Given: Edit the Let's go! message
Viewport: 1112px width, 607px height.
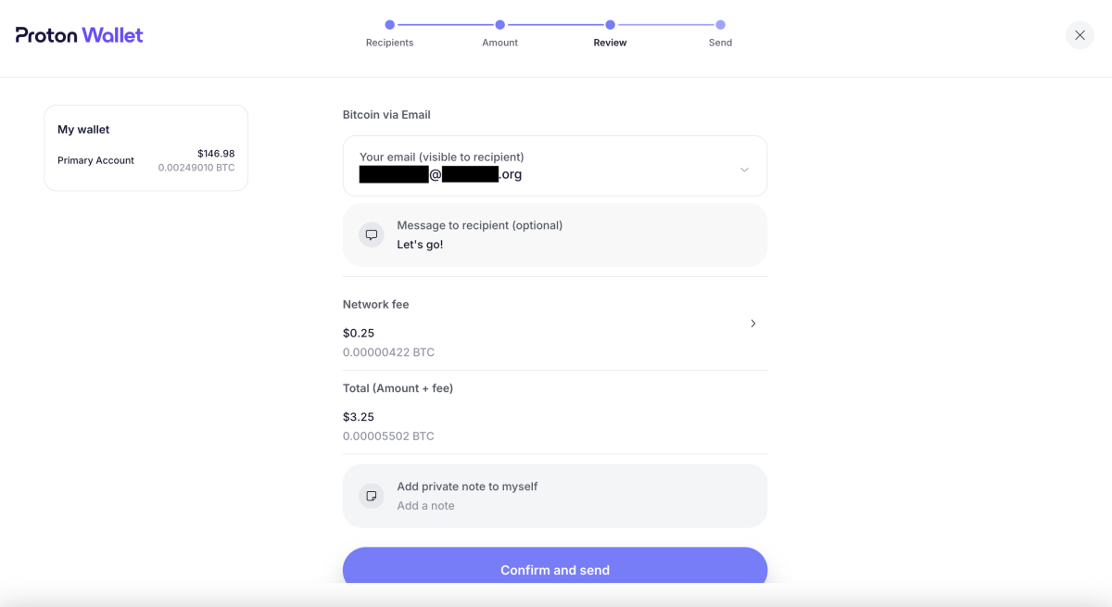Looking at the screenshot, I should coord(420,245).
